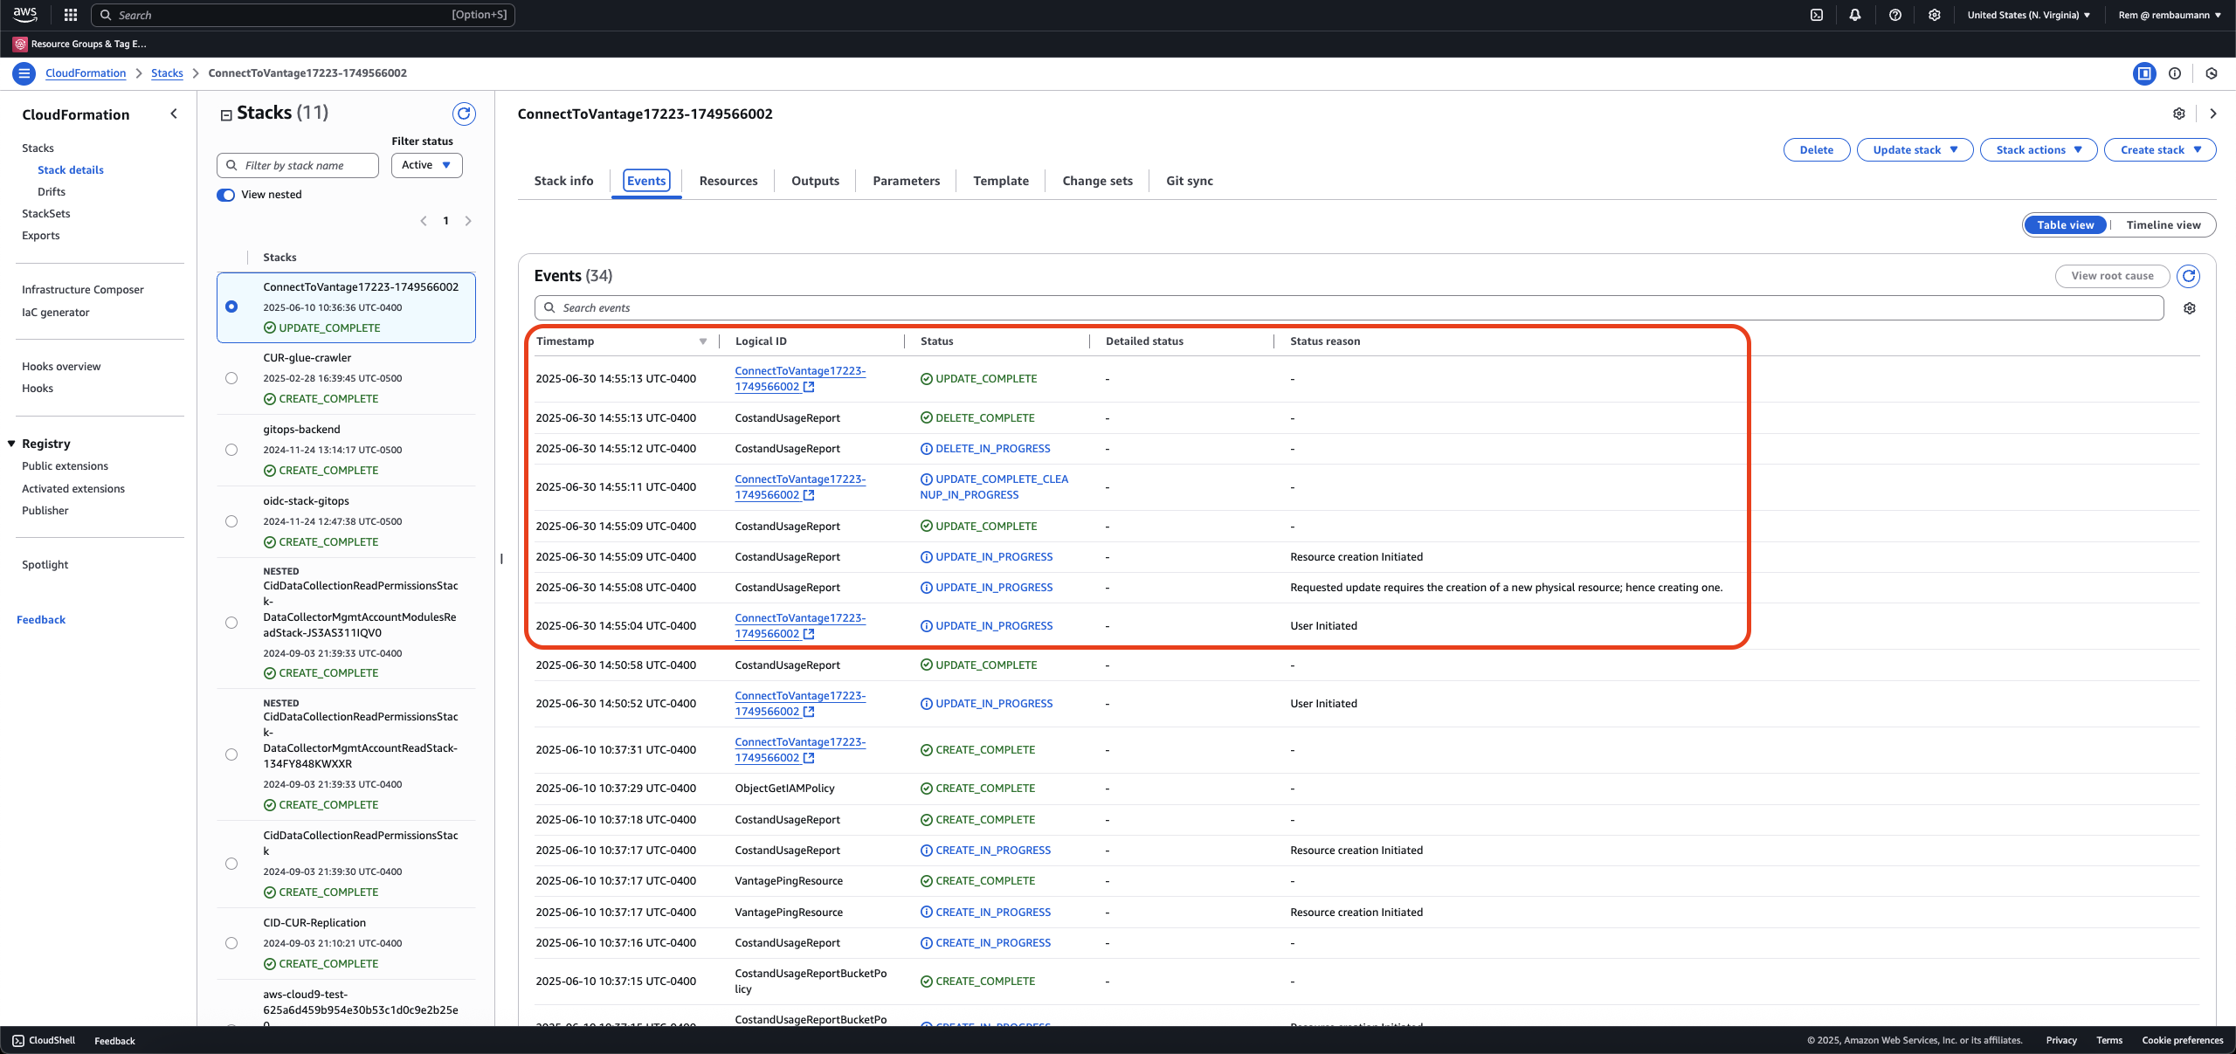The image size is (2236, 1054).
Task: Open the Outputs tab
Action: 815,181
